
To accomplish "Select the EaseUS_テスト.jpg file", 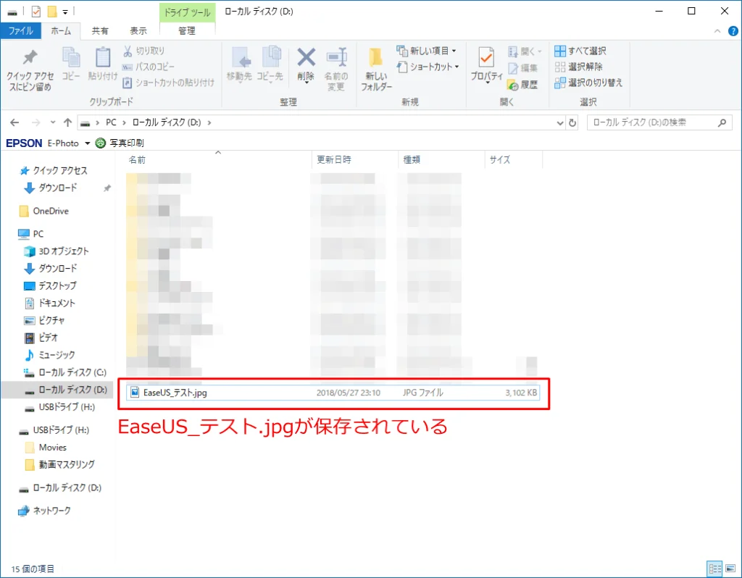I will click(175, 393).
